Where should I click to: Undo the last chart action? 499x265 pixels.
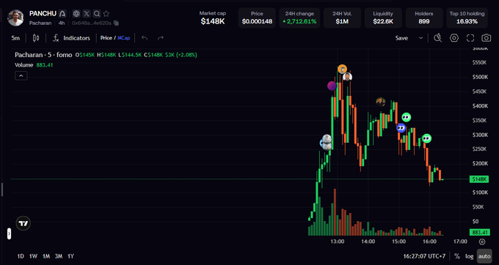[x=145, y=38]
